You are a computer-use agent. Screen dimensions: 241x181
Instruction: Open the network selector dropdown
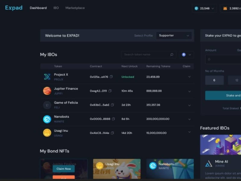(x=186, y=55)
